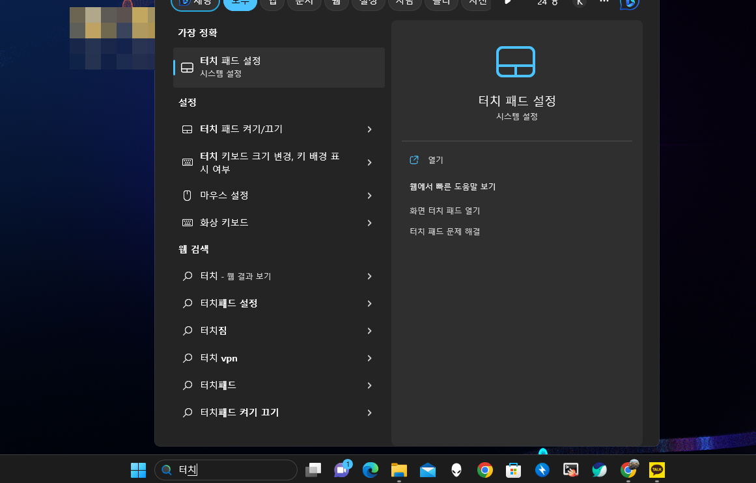The height and width of the screenshot is (483, 756).
Task: Open KakaoTalk from the taskbar
Action: [x=656, y=470]
